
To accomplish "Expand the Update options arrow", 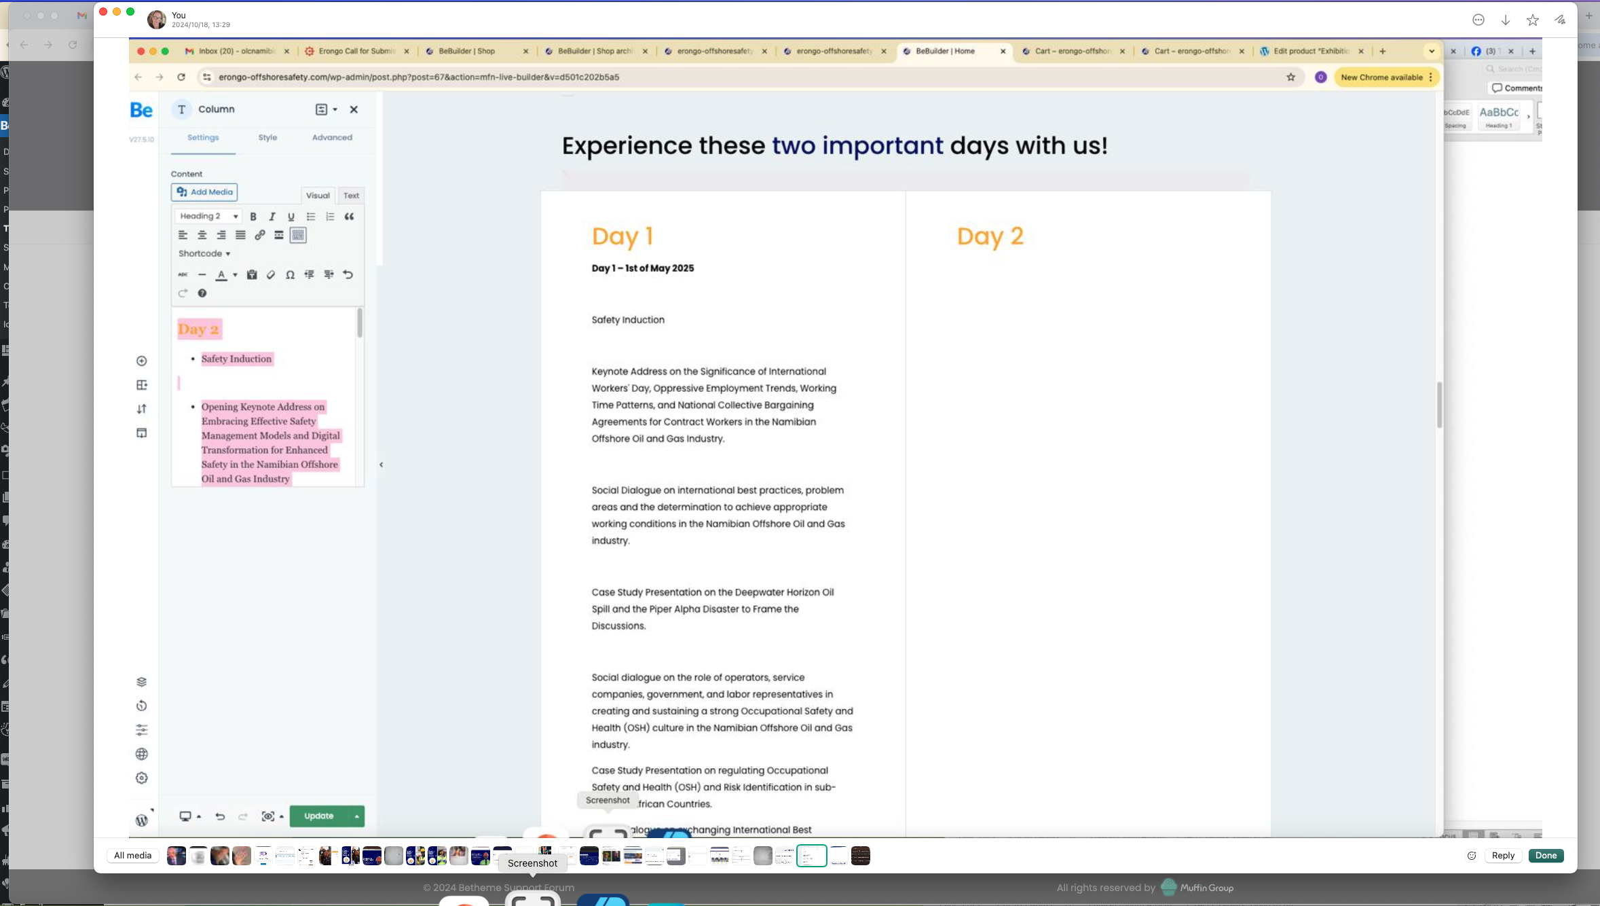I will pyautogui.click(x=356, y=816).
